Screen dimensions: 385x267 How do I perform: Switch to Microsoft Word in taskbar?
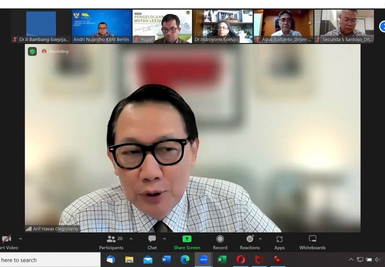tap(166, 259)
